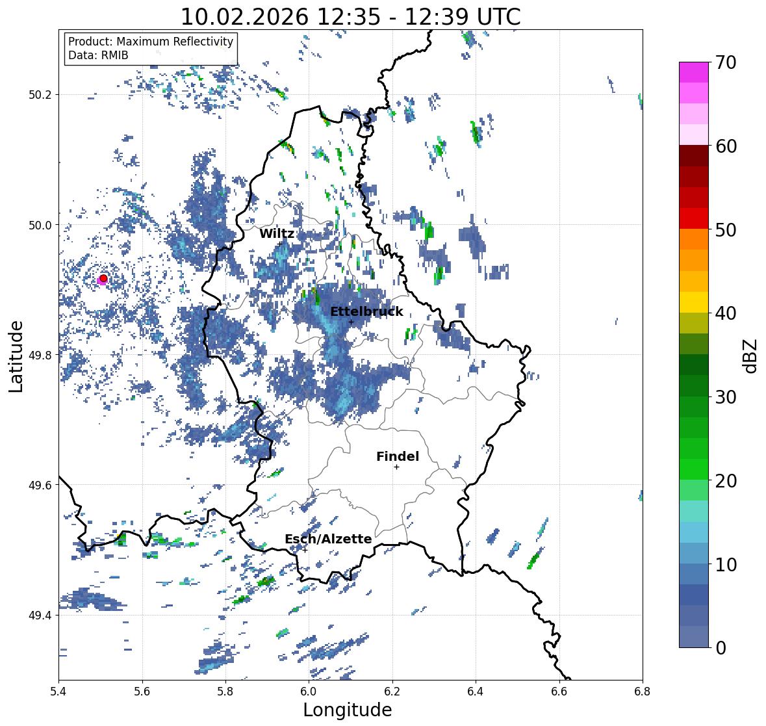
Task: Click the Esch/Alzette station label
Action: point(328,539)
